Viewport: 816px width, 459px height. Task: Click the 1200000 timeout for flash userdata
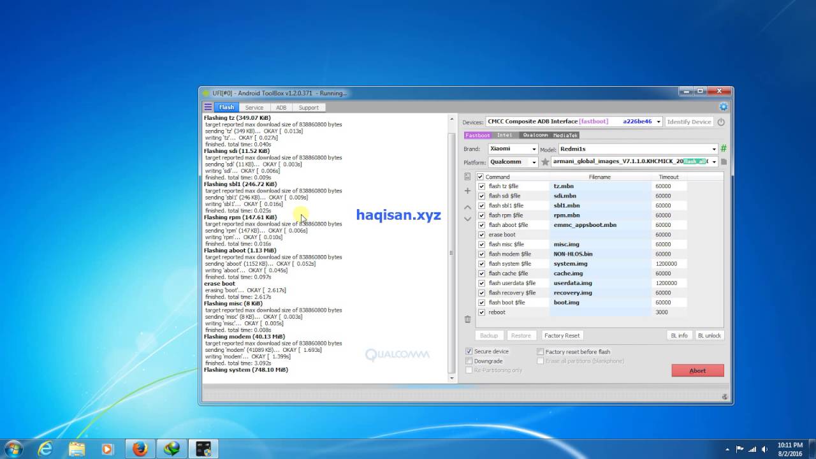[x=669, y=283]
